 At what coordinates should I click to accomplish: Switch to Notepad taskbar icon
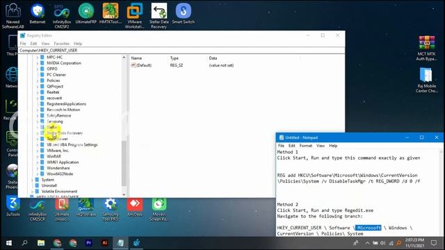pos(120,243)
